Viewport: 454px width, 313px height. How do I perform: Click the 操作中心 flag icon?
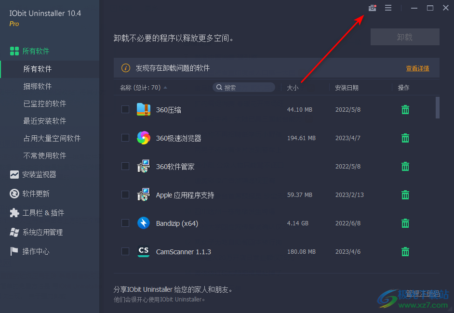pyautogui.click(x=14, y=251)
